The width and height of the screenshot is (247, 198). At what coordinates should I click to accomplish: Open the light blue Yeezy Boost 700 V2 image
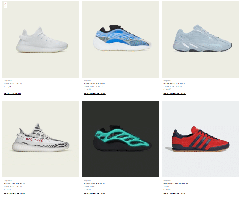pyautogui.click(x=200, y=39)
